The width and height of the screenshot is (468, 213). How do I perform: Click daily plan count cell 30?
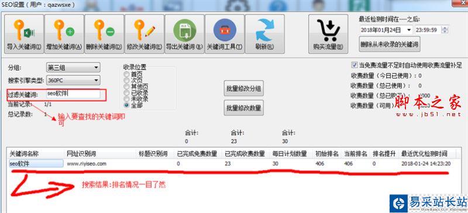pos(276,163)
